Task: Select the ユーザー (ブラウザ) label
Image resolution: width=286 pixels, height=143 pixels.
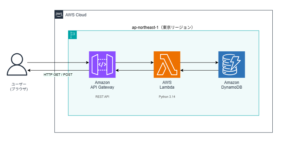Action: [19, 87]
